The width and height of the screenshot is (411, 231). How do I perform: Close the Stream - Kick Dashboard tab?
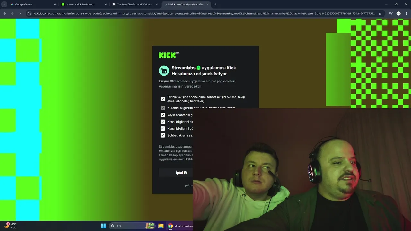pos(106,4)
